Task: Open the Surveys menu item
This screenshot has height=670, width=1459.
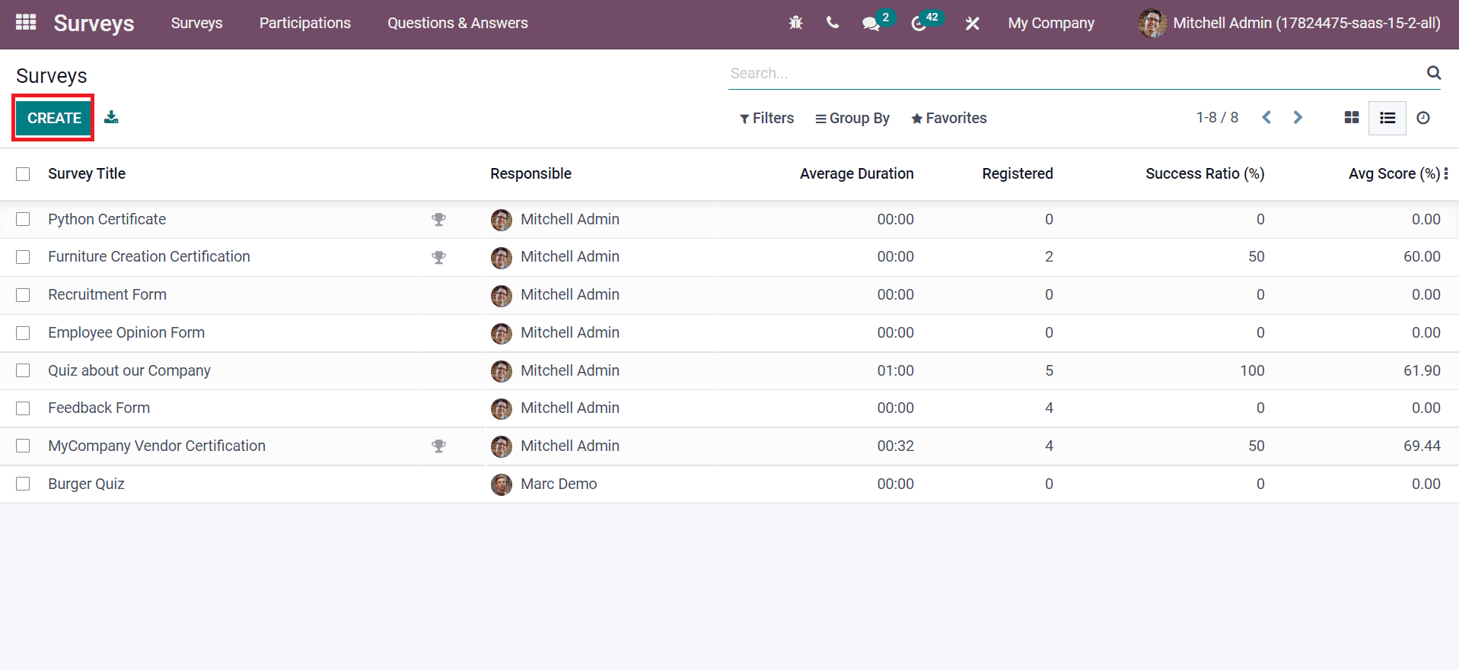Action: pyautogui.click(x=196, y=23)
